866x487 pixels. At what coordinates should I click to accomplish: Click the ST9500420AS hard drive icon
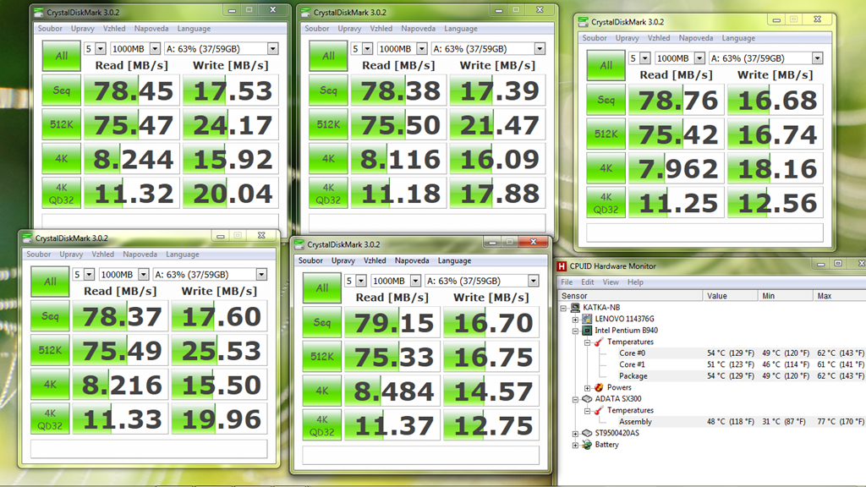tap(587, 433)
